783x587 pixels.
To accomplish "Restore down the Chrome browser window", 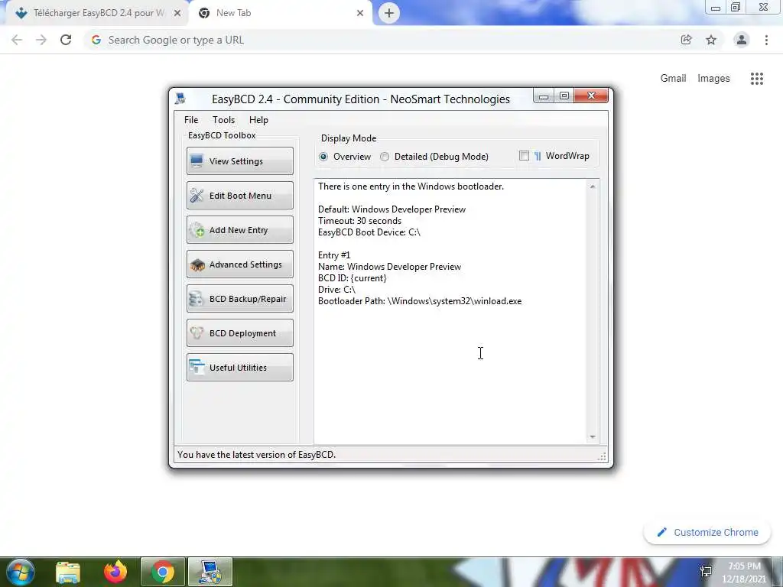I will tap(736, 8).
